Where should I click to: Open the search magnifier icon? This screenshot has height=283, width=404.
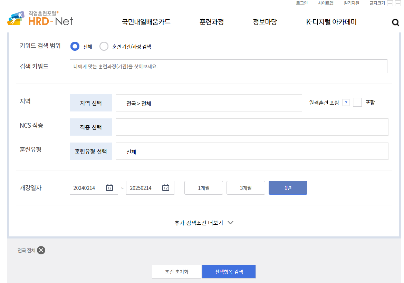[x=395, y=23]
